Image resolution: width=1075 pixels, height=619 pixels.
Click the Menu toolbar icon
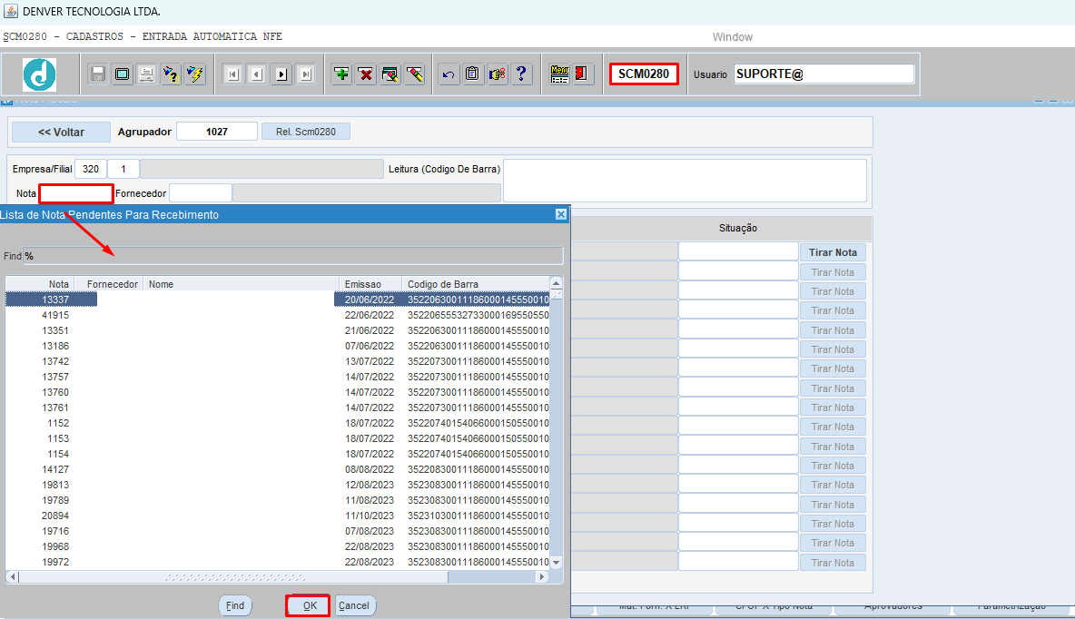tap(559, 74)
